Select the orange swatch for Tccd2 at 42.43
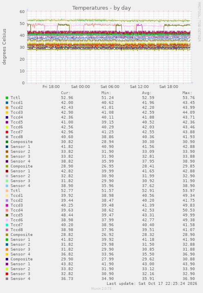This screenshot has height=293, width=203. coord(7,108)
